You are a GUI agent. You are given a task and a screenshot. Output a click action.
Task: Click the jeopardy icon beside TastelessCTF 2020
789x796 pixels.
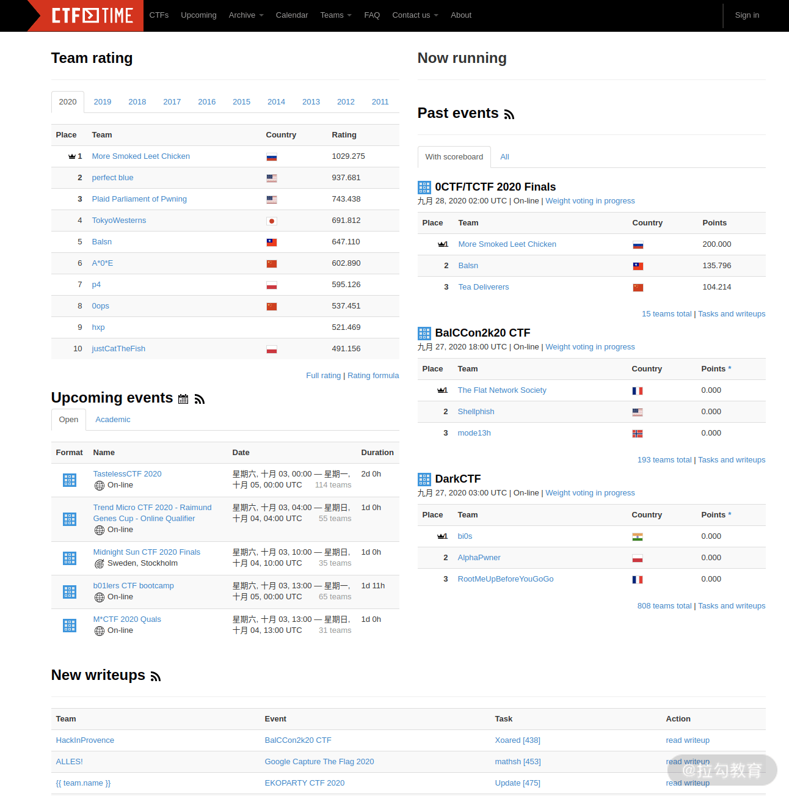tap(70, 480)
